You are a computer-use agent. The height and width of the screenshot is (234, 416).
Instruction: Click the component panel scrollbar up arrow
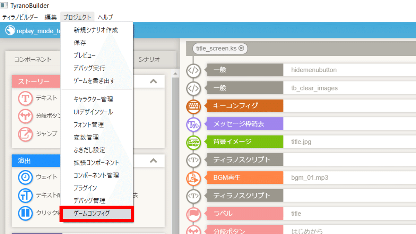[x=175, y=73]
